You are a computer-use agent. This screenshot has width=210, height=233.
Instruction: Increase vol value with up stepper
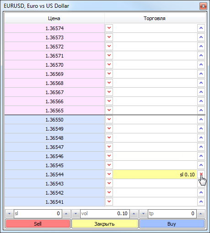coord(134,214)
